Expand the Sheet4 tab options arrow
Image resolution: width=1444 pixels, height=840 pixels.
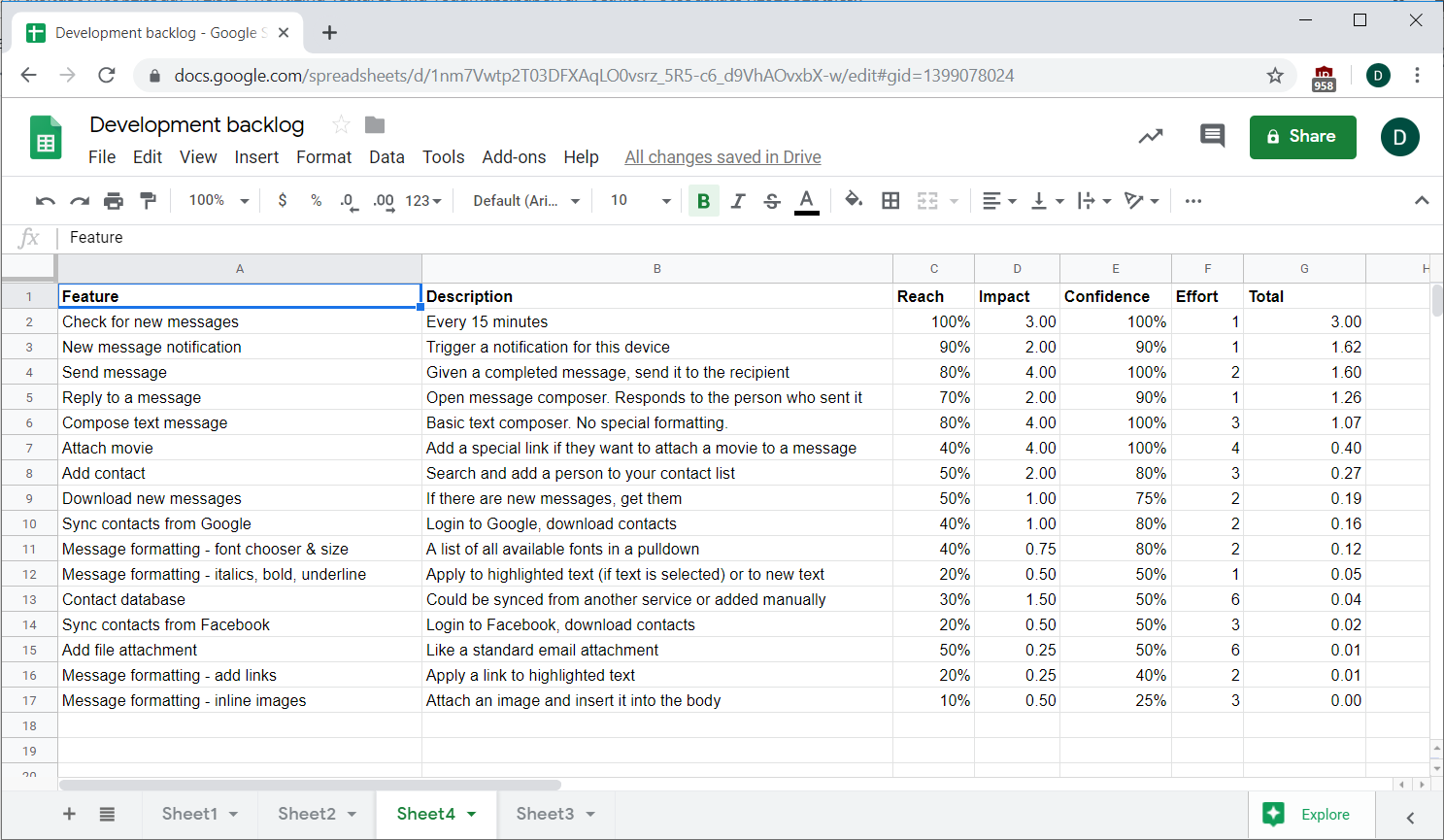tap(472, 814)
